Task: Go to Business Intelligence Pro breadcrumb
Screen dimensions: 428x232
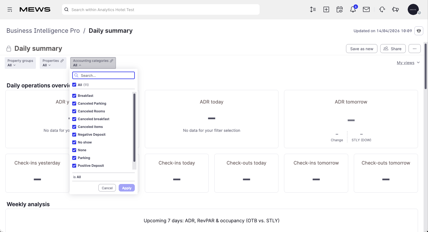Action: (x=43, y=31)
